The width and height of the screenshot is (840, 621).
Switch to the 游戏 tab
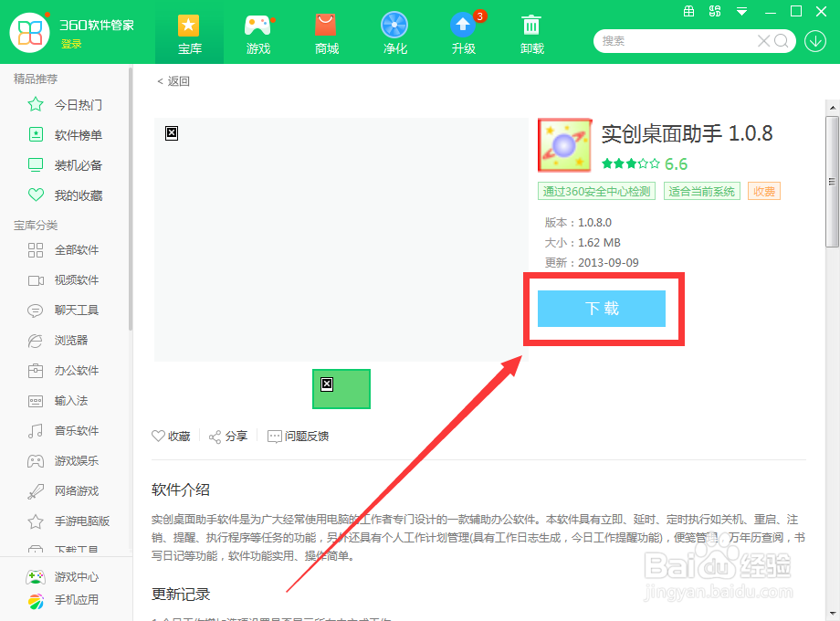point(258,33)
